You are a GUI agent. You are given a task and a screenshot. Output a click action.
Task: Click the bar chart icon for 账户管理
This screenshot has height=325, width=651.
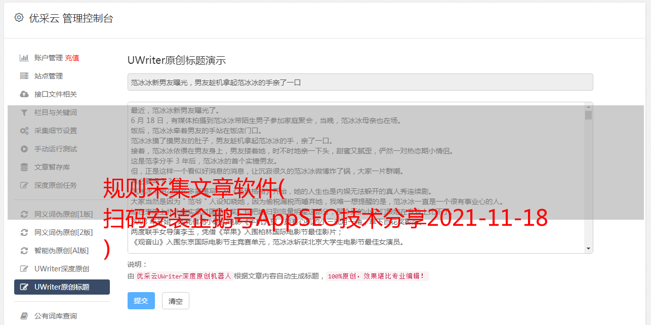tap(24, 58)
